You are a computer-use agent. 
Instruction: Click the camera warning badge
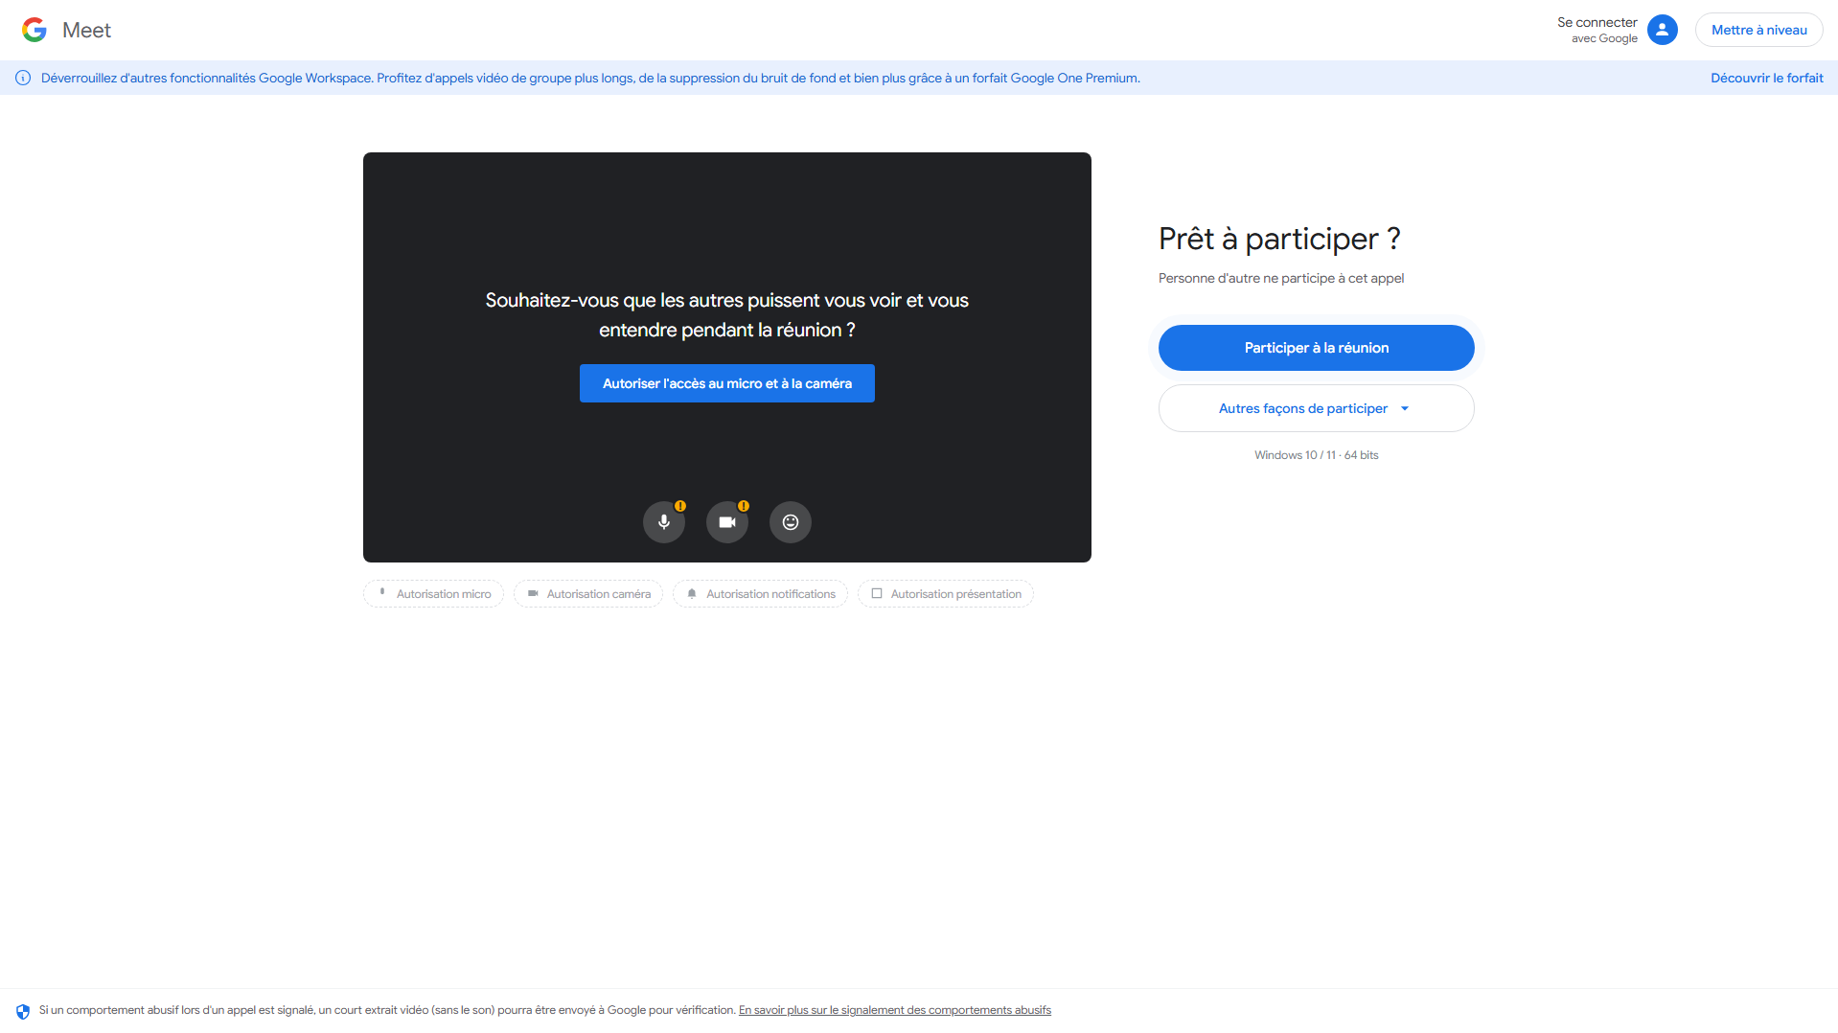743,506
